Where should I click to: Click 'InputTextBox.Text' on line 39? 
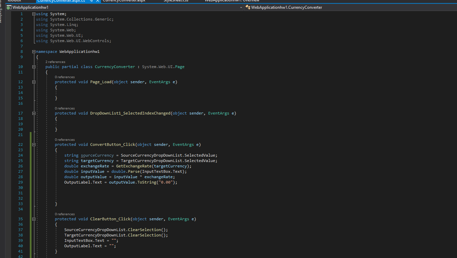pyautogui.click(x=84, y=240)
